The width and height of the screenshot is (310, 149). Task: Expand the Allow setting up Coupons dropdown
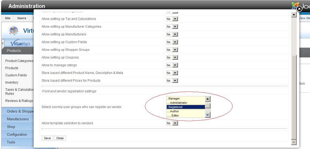pos(172,57)
